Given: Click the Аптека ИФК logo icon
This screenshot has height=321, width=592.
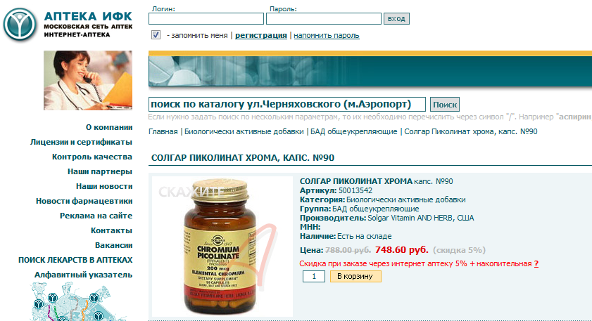Looking at the screenshot, I should (x=20, y=25).
